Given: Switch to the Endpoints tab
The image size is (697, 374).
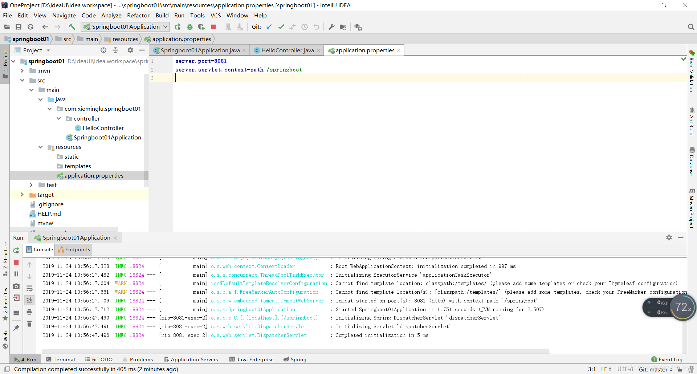Looking at the screenshot, I should coord(74,249).
